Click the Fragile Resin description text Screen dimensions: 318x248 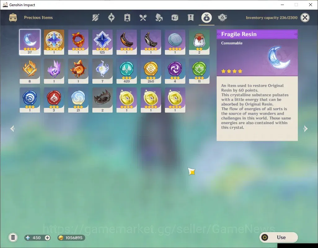[256, 106]
